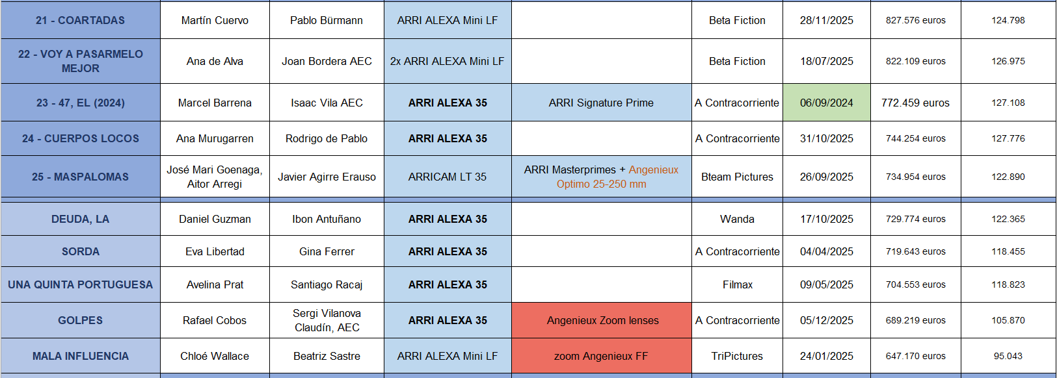
Task: Click the "24 - CUERPOS LOCOS" title cell
Action: [80, 138]
